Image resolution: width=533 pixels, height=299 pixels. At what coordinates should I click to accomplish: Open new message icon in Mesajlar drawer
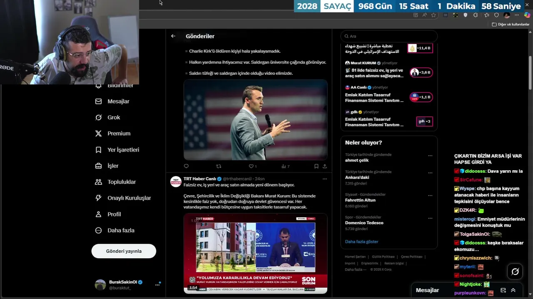pyautogui.click(x=503, y=290)
